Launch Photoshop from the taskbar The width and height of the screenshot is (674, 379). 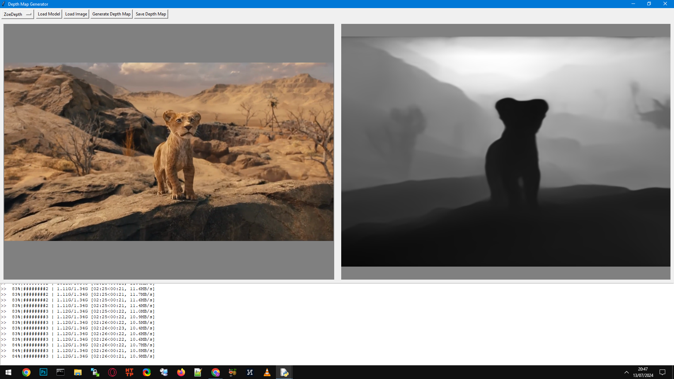[44, 372]
